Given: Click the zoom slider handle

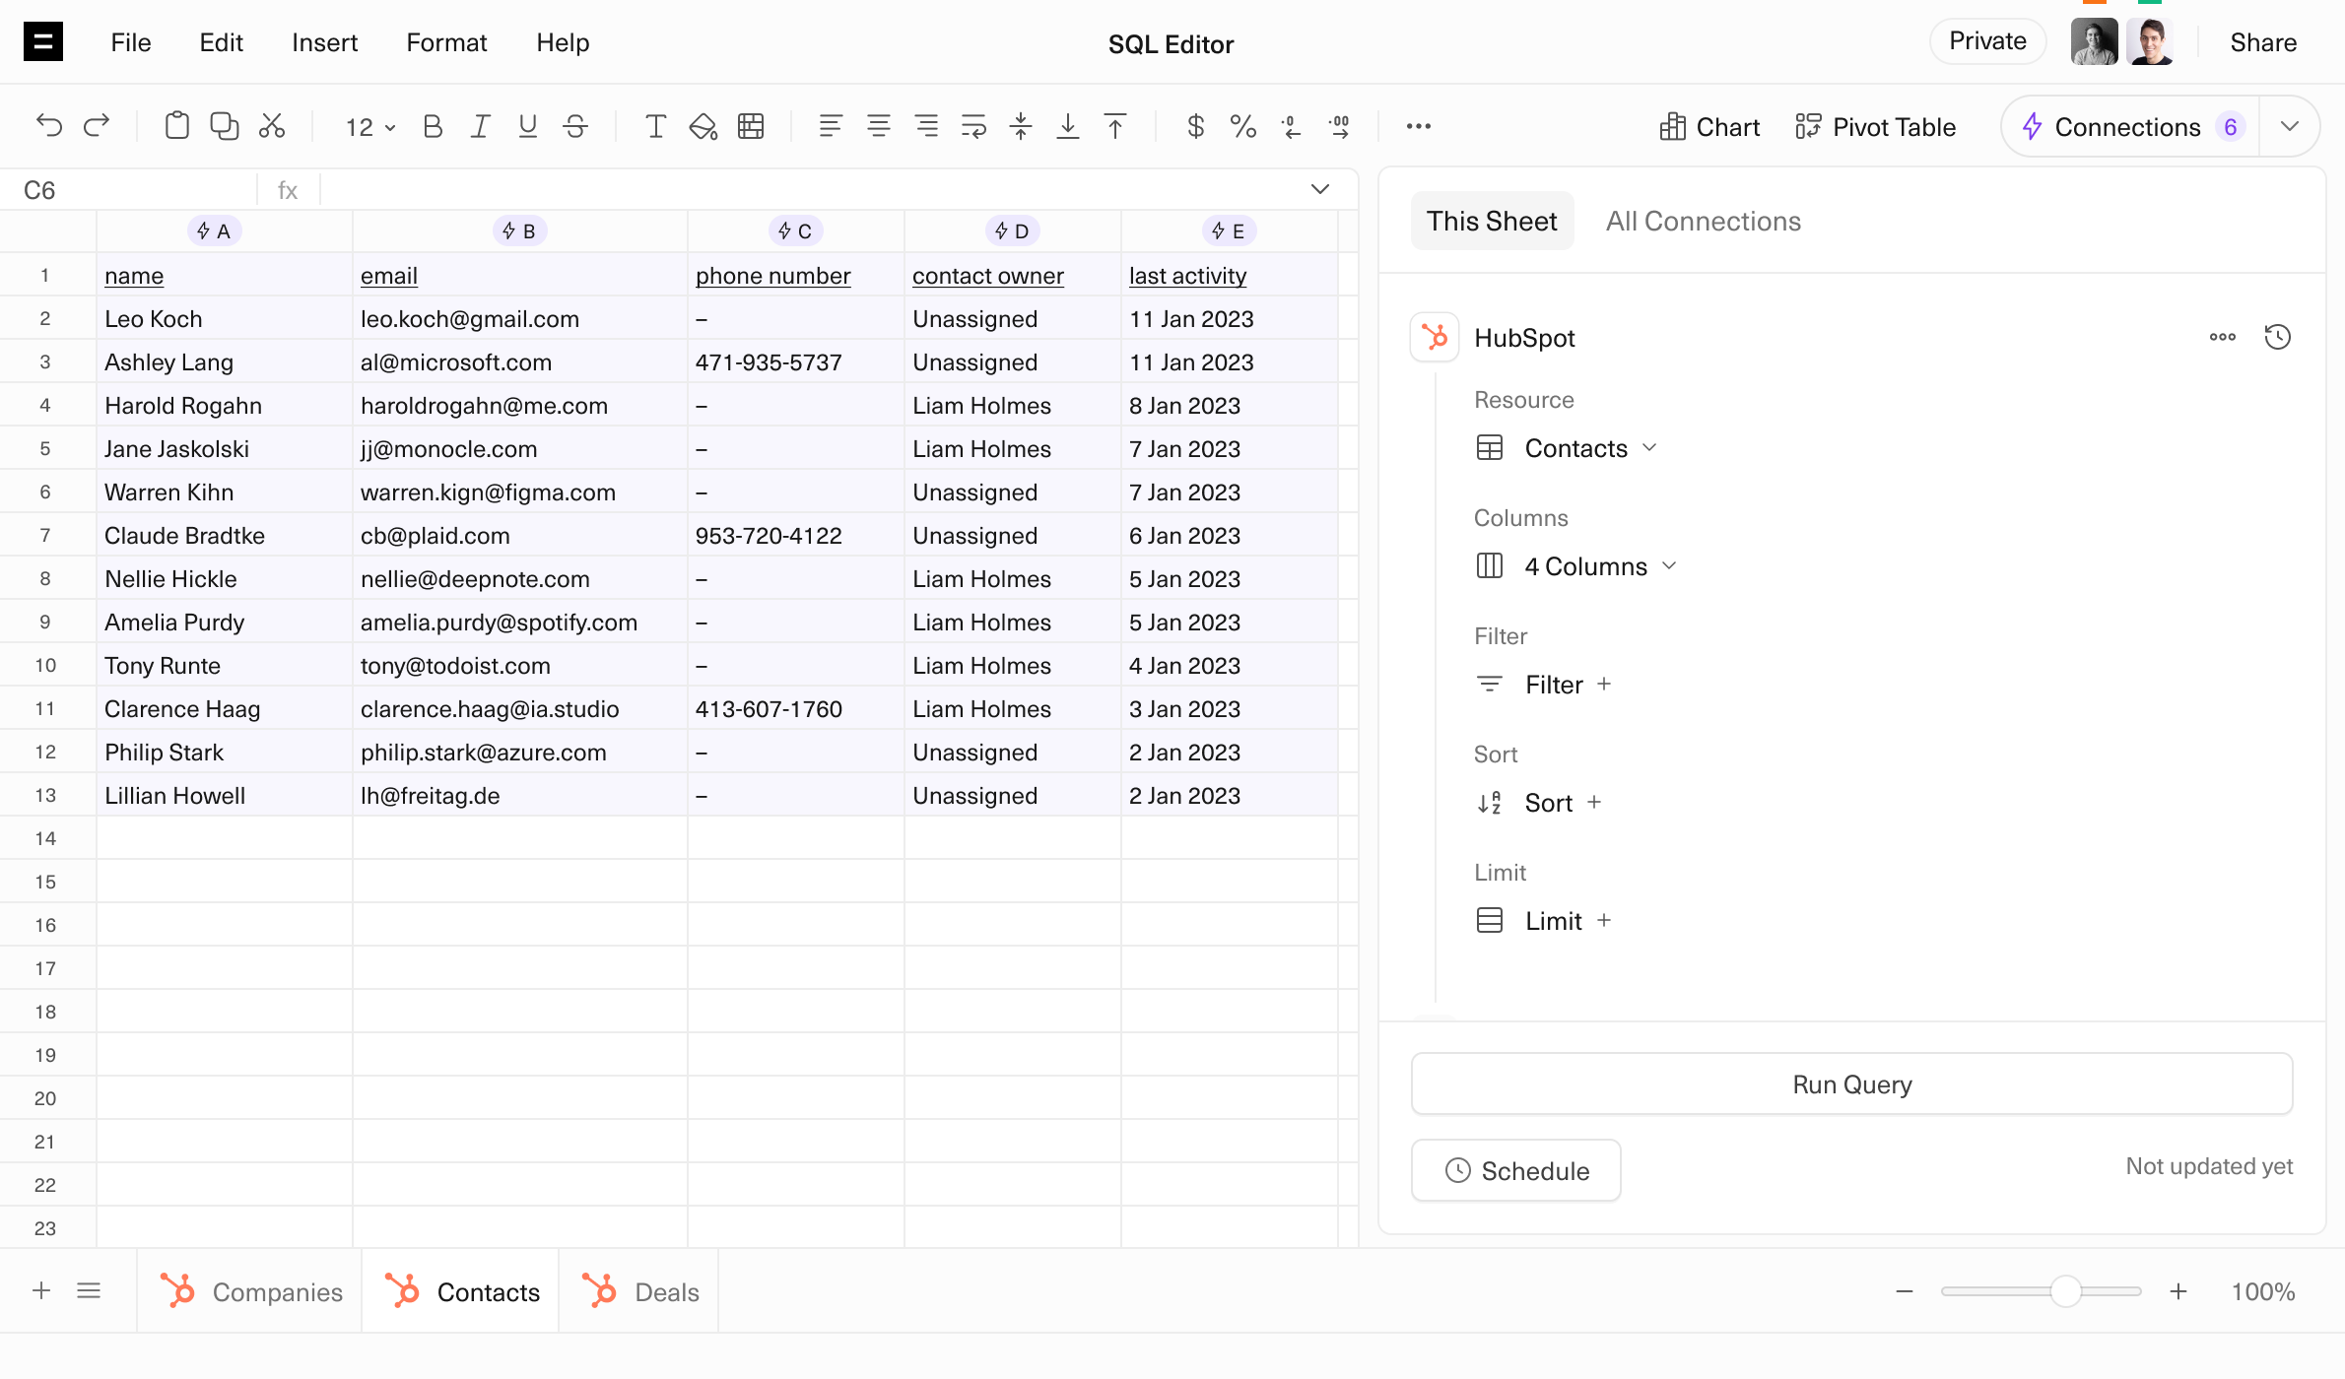Looking at the screenshot, I should tap(2065, 1291).
